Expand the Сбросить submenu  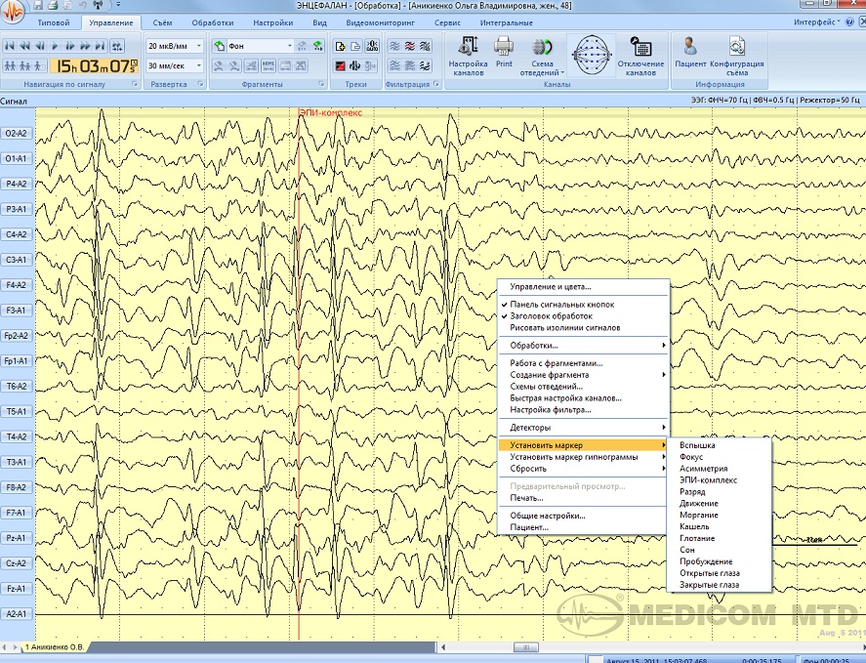click(x=584, y=469)
